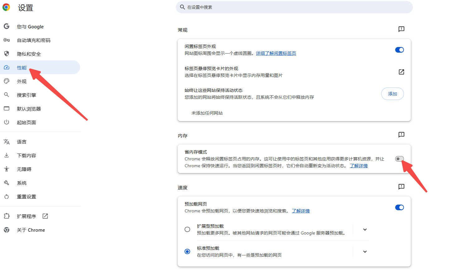Click the download icon for 下载内容

click(7, 155)
